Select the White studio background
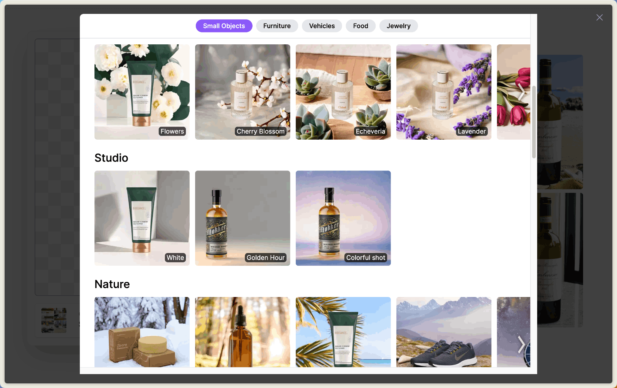The image size is (617, 388). pos(142,218)
